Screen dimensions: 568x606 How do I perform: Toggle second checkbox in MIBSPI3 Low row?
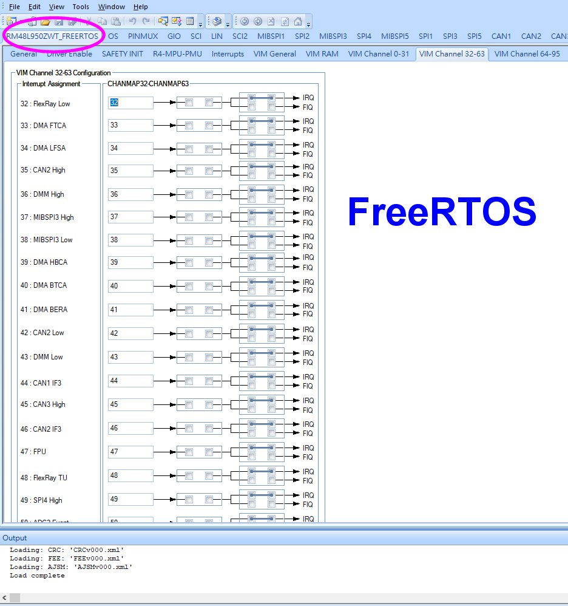[x=209, y=241]
